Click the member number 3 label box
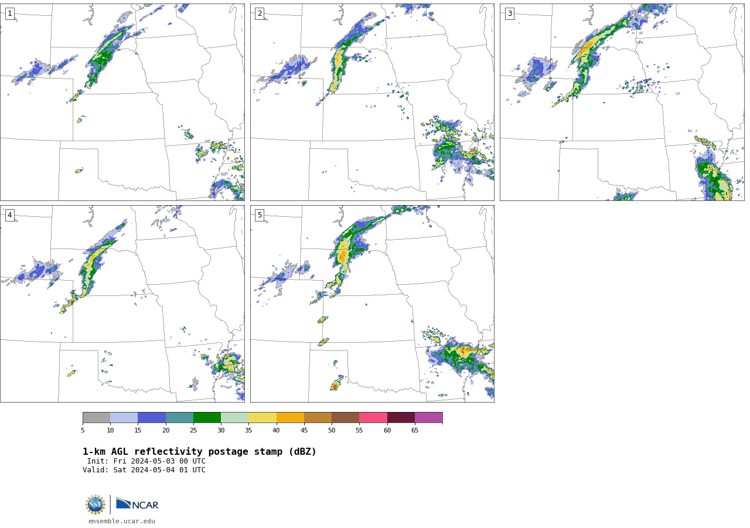750x528 pixels. (x=509, y=13)
